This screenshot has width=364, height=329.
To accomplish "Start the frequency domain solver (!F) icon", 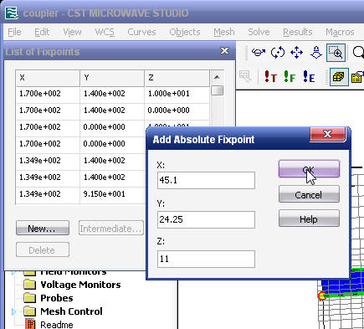I will coord(290,77).
